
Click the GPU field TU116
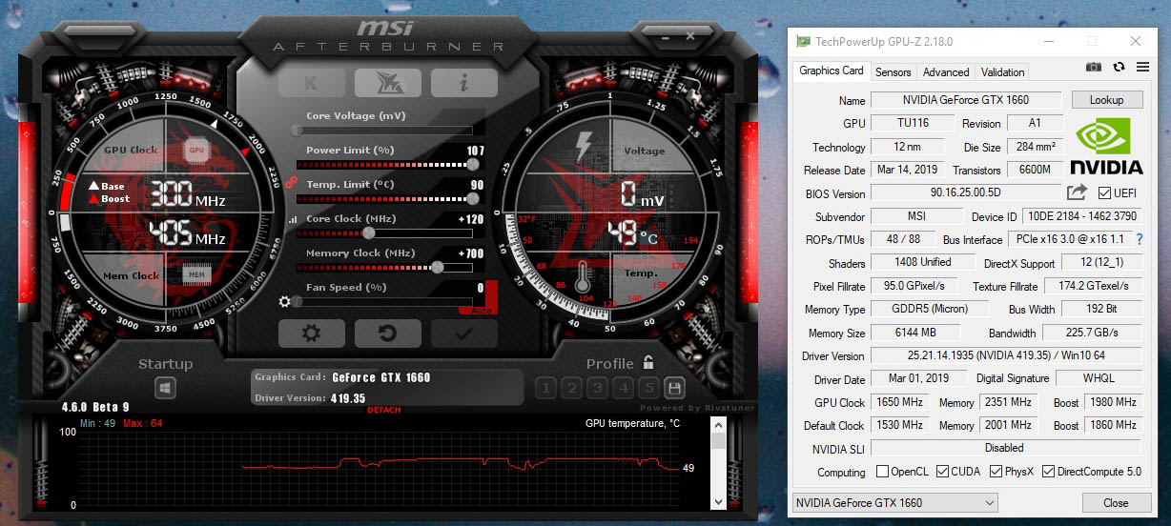coord(913,123)
